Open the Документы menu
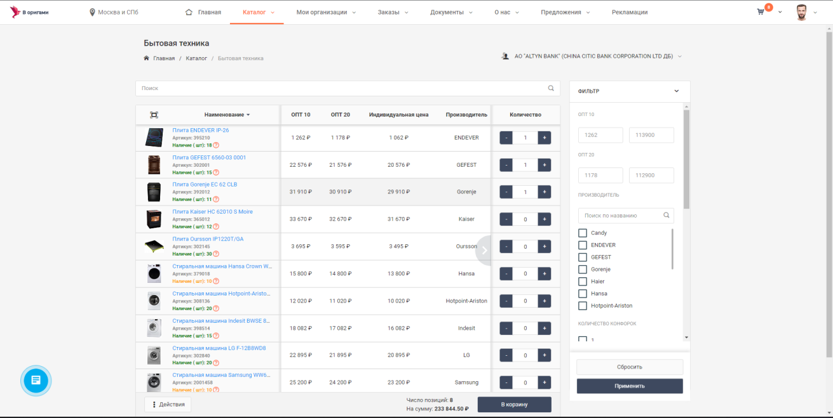This screenshot has width=833, height=418. pos(451,12)
